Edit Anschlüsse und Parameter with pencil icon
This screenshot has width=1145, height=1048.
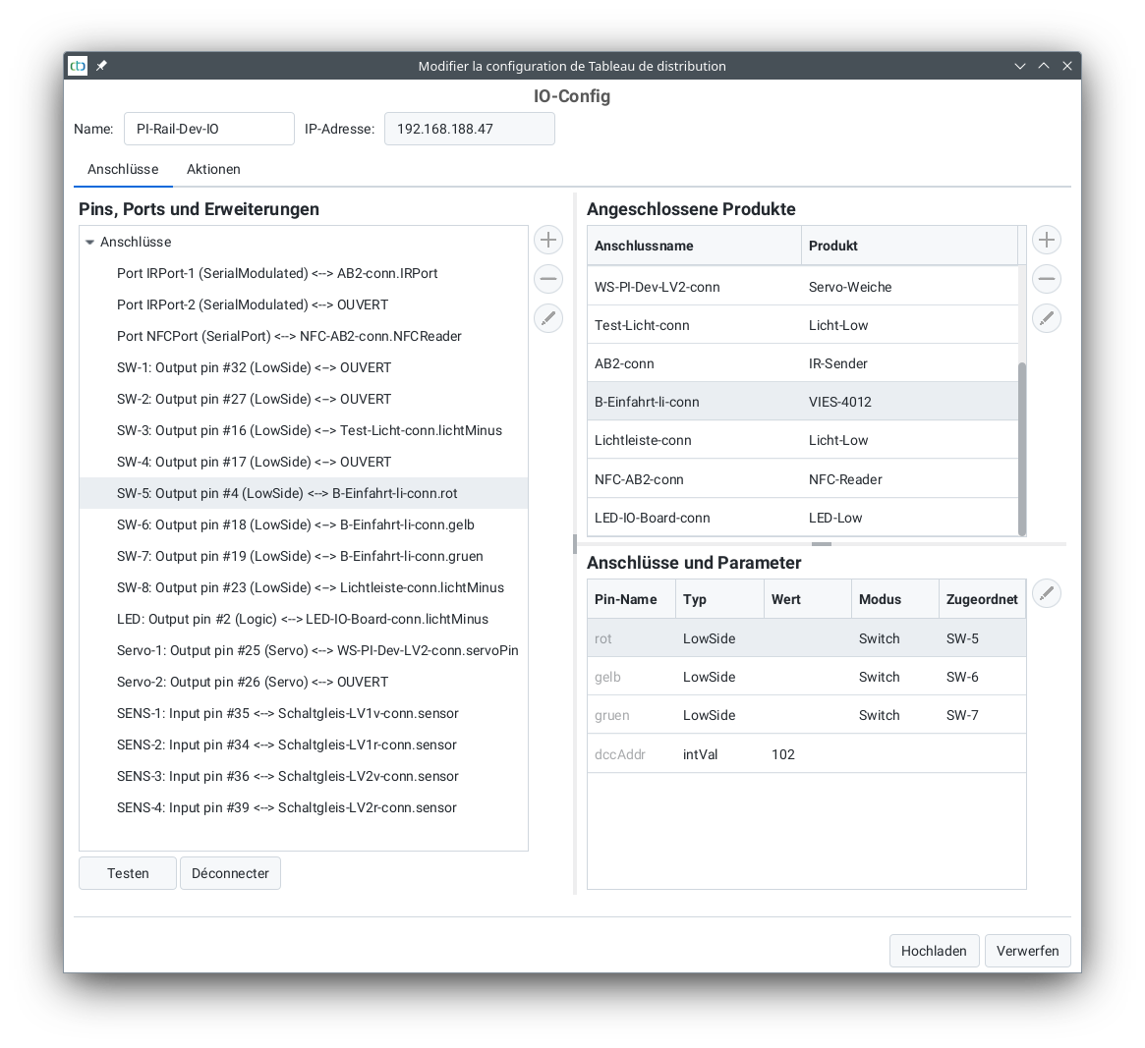point(1047,593)
